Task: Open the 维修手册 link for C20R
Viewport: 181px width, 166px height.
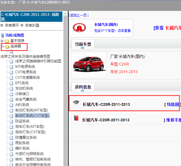Action: click(x=173, y=120)
